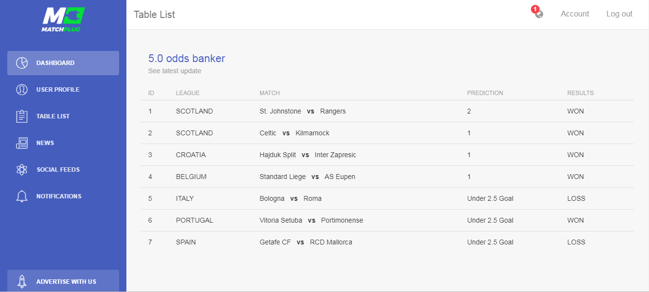Select Social Feeds in the sidebar

(x=58, y=170)
